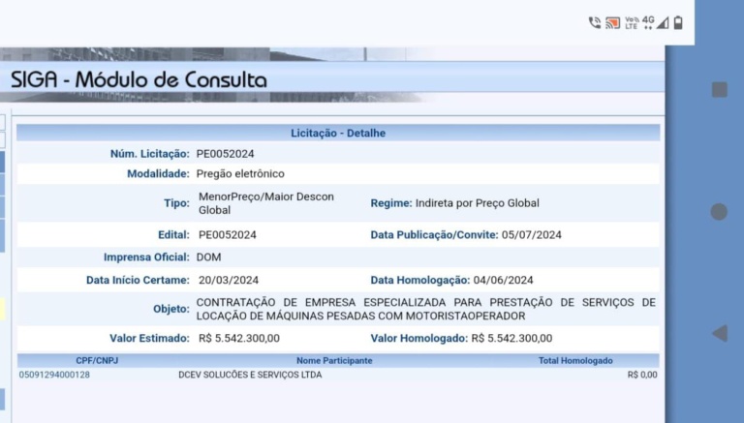Open recent apps with the square button

720,90
